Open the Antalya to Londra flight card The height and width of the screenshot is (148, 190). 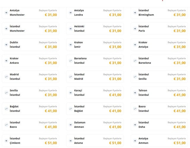tap(95, 13)
